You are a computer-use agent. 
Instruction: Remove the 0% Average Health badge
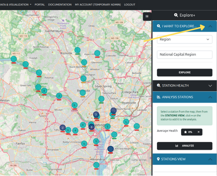tap(198, 132)
